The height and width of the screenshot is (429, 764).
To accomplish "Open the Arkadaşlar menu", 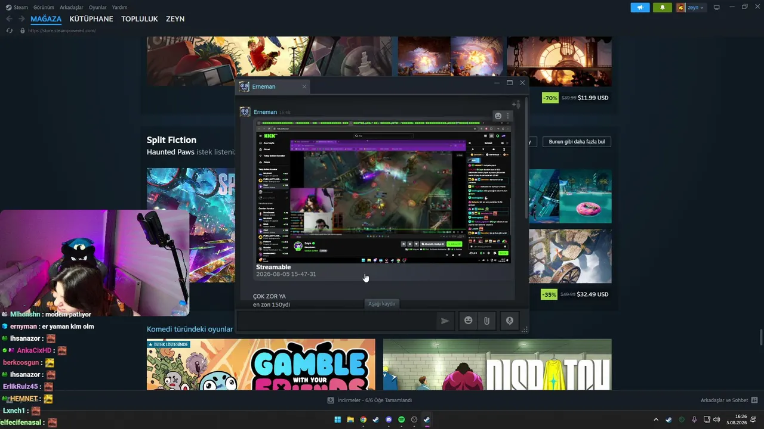I will pyautogui.click(x=72, y=8).
